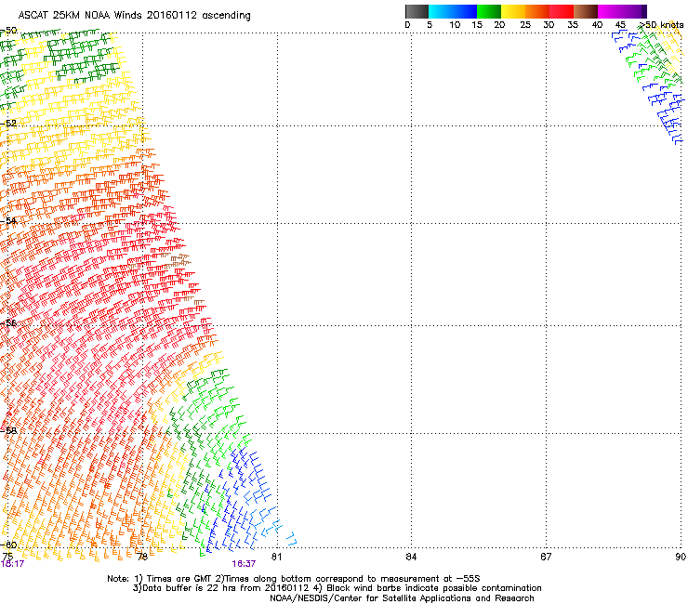The width and height of the screenshot is (688, 604).
Task: Click the chart title 'ASCAT 25KM NOAA Winds 20160112 ascending'
Action: (134, 16)
